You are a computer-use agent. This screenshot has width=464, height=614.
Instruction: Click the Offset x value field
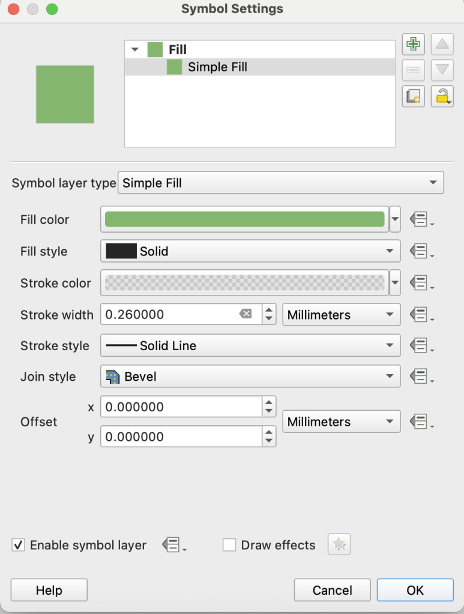click(181, 407)
